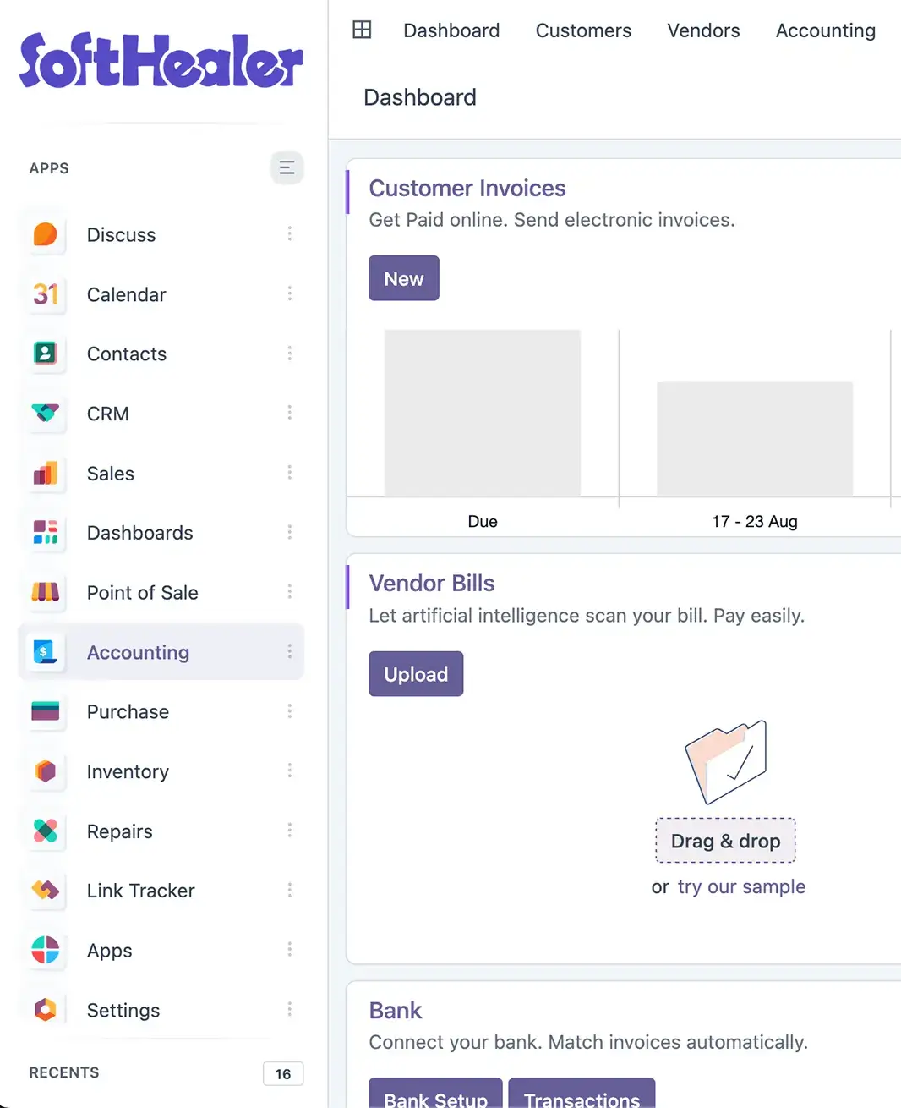This screenshot has width=901, height=1108.
Task: Select the Accounting app icon
Action: [x=46, y=652]
